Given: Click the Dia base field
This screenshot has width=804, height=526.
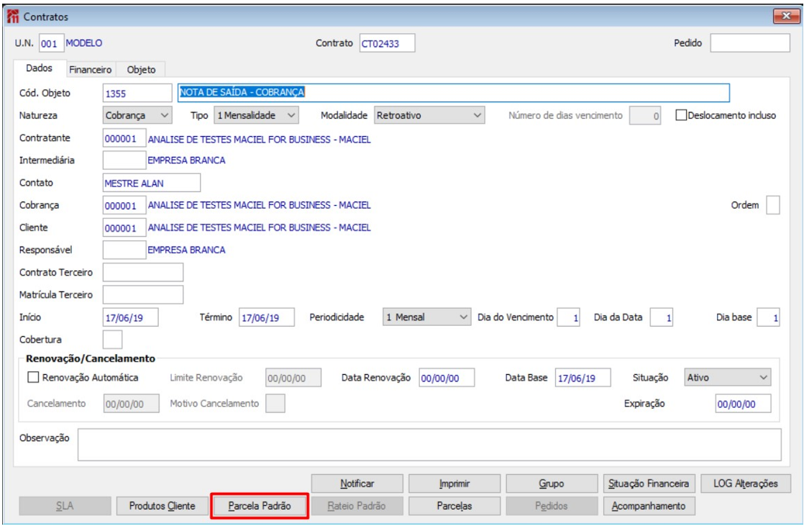Looking at the screenshot, I should (x=768, y=317).
